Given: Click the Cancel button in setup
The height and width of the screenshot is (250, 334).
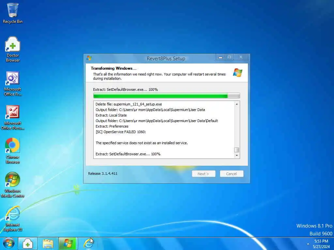Looking at the screenshot, I should pos(231,174).
